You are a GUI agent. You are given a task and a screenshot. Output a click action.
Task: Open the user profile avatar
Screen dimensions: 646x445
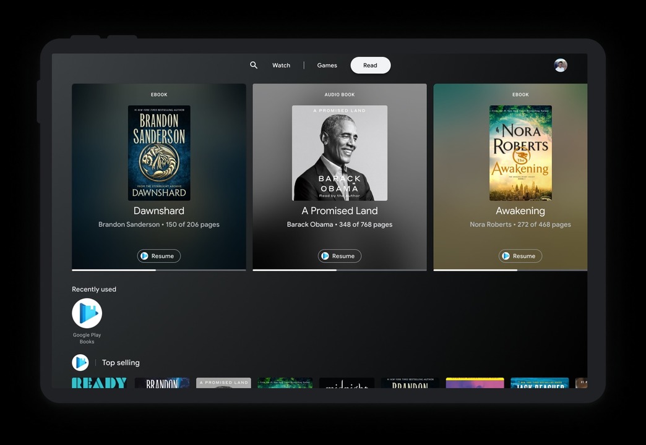coord(561,65)
